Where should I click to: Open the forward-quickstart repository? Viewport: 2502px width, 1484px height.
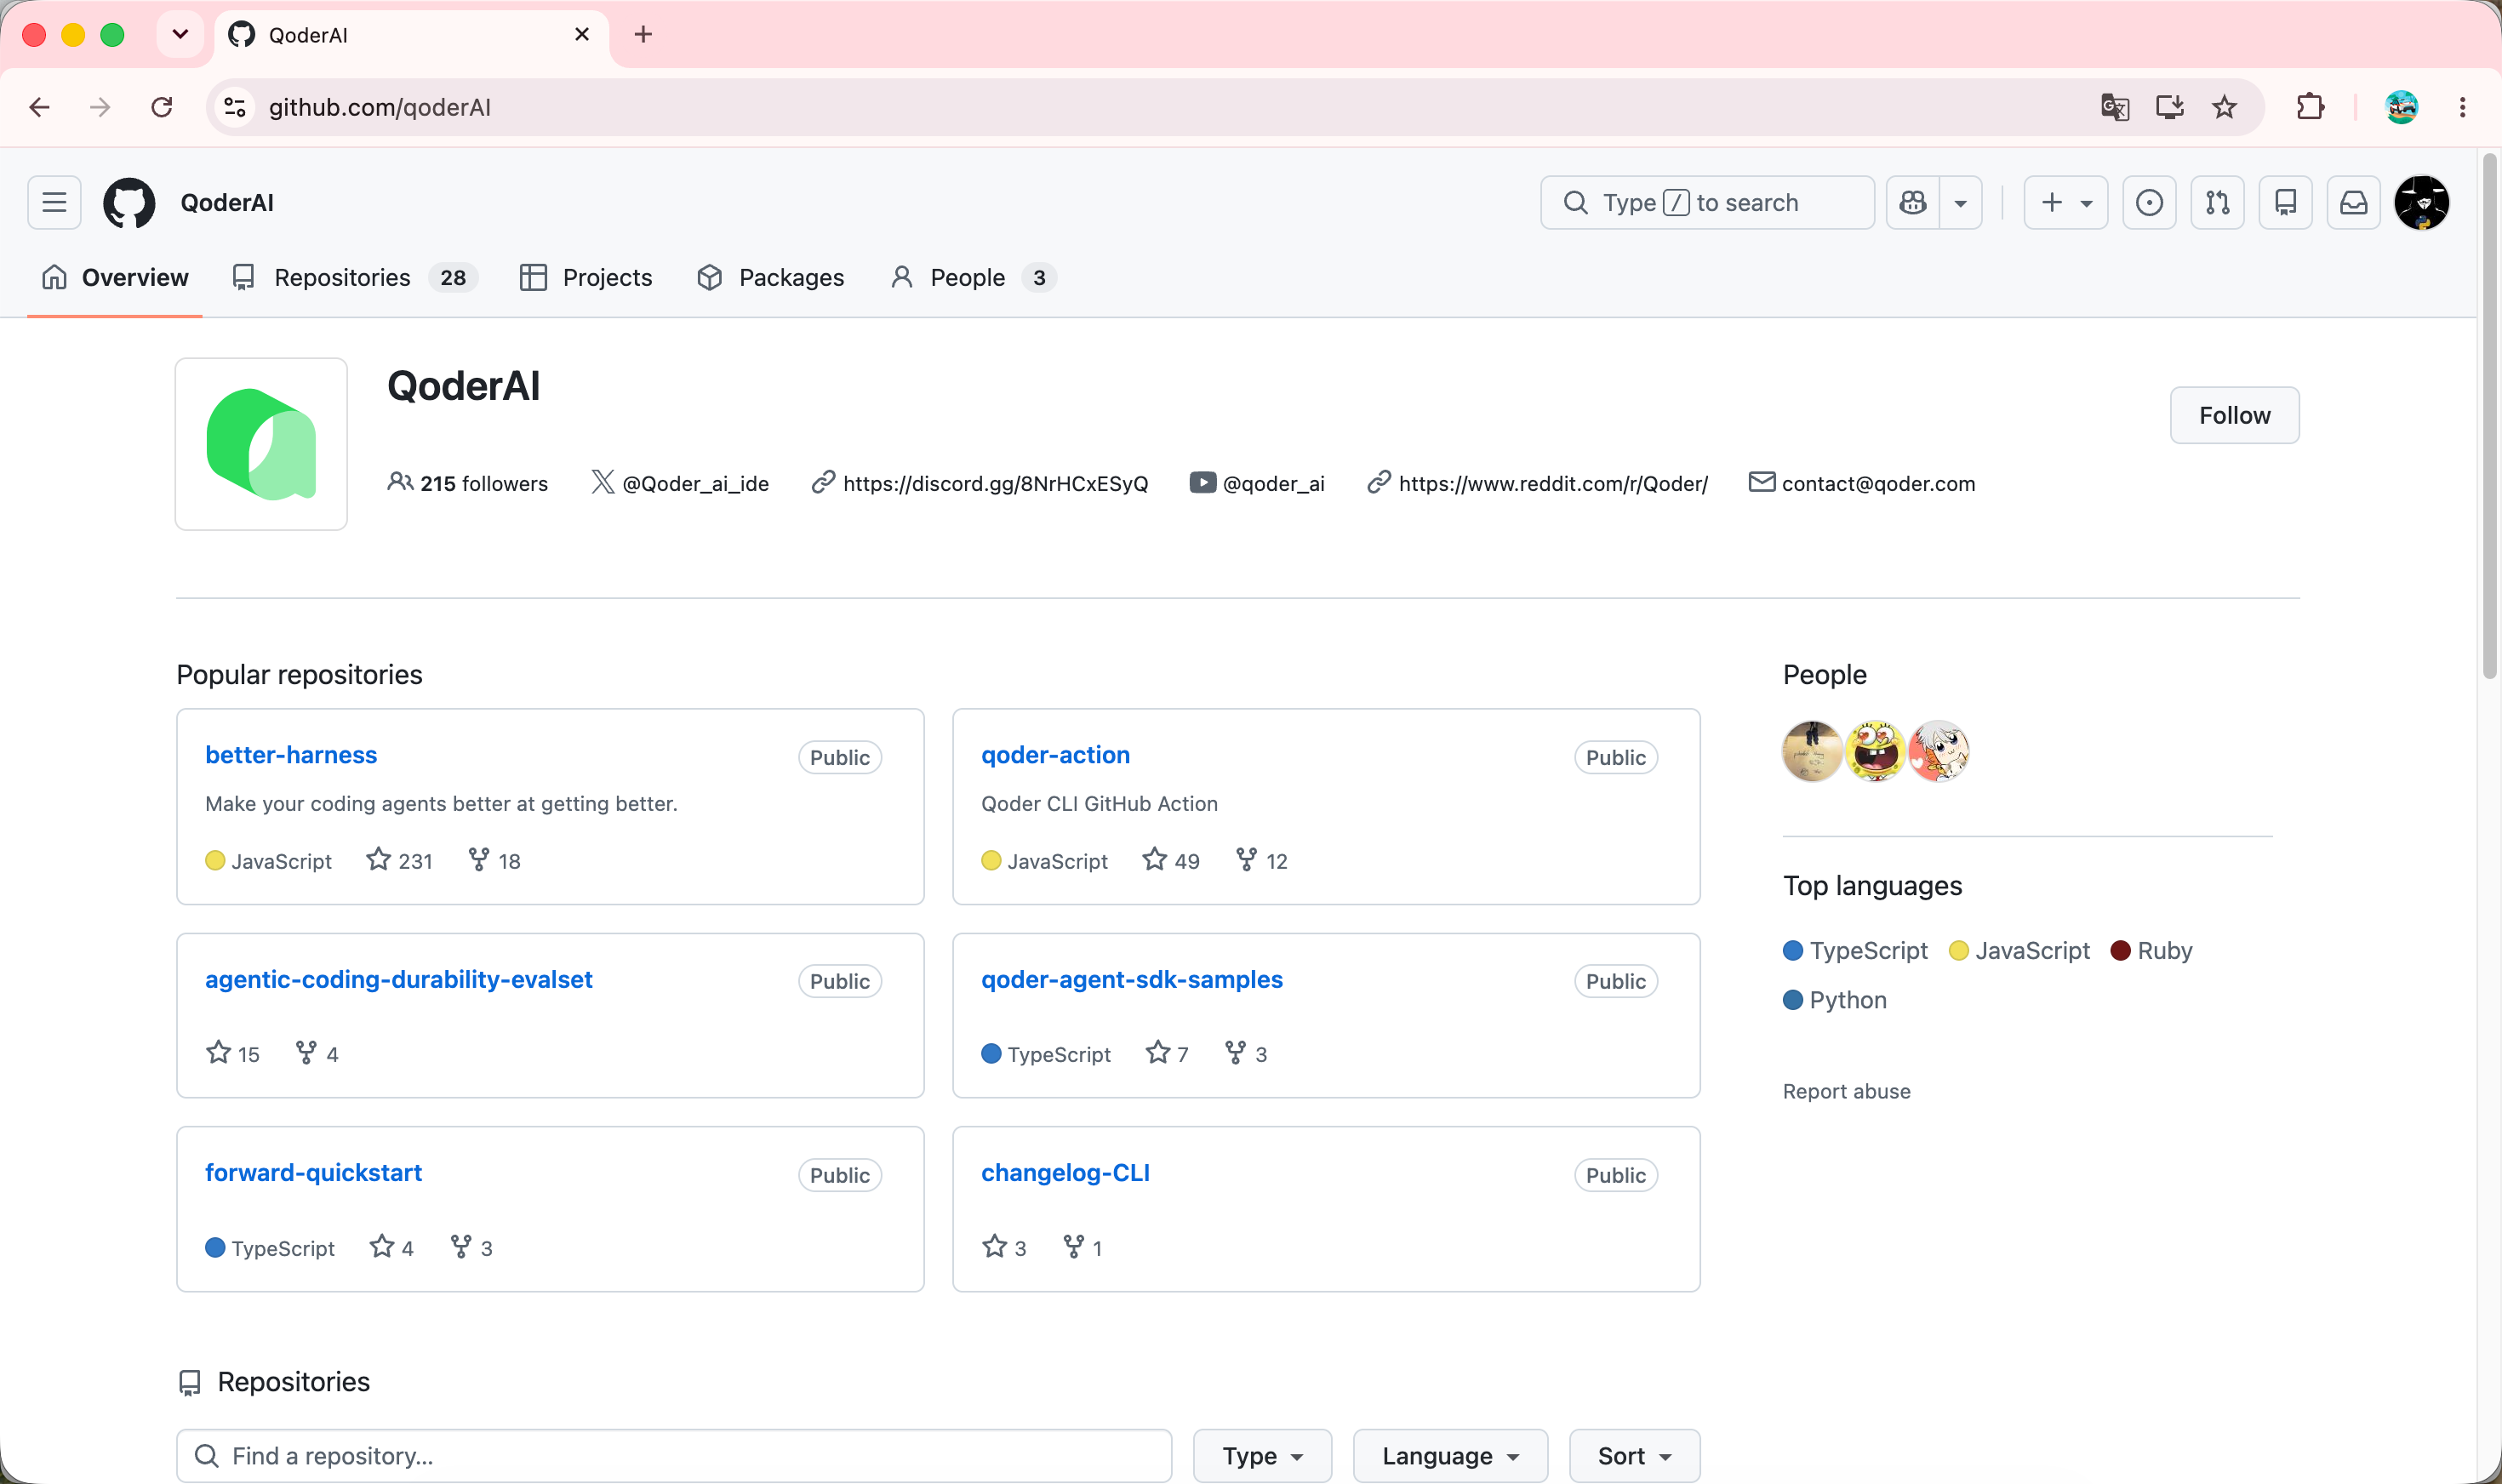pyautogui.click(x=313, y=1172)
